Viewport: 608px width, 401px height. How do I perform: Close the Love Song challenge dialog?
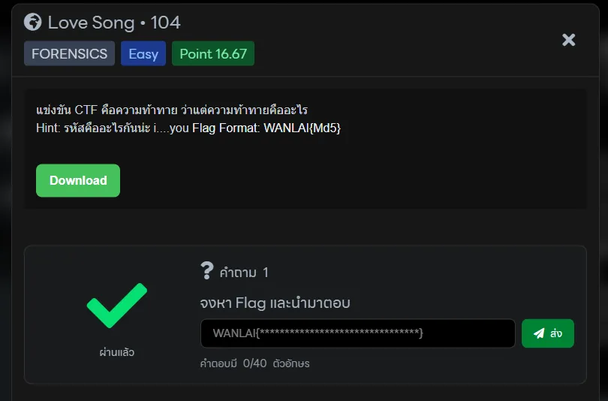point(569,40)
